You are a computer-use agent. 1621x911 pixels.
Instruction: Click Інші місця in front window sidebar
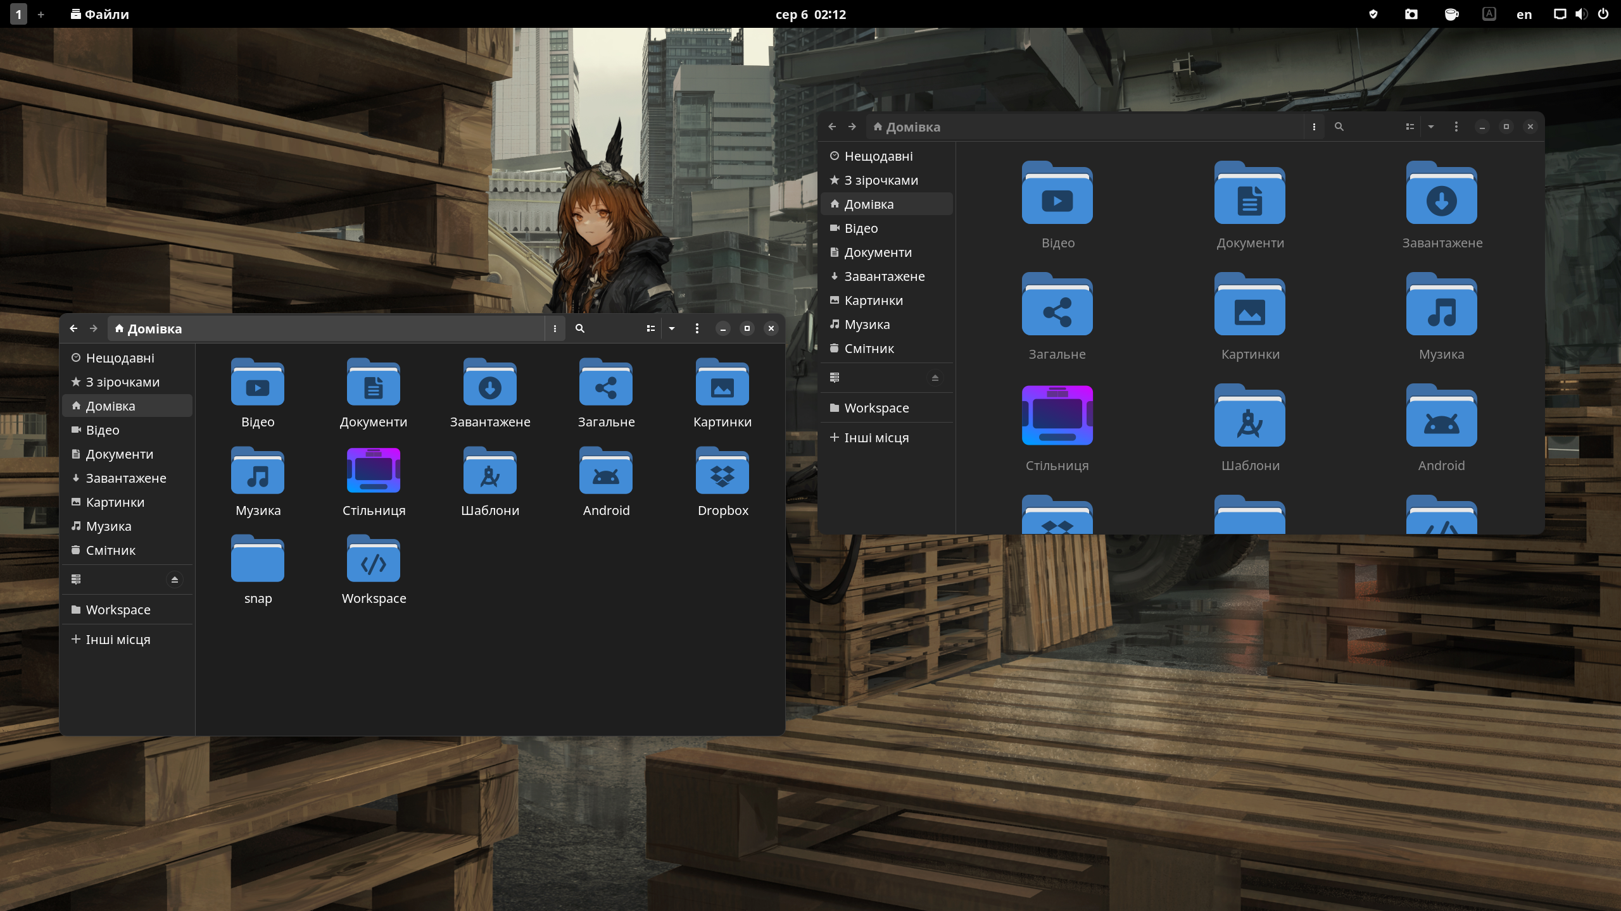[127, 640]
